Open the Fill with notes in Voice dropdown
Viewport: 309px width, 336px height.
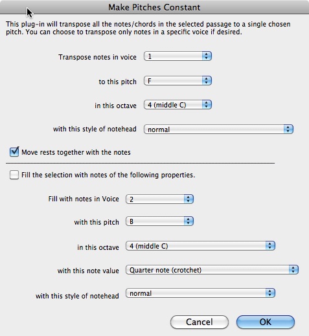pos(159,199)
